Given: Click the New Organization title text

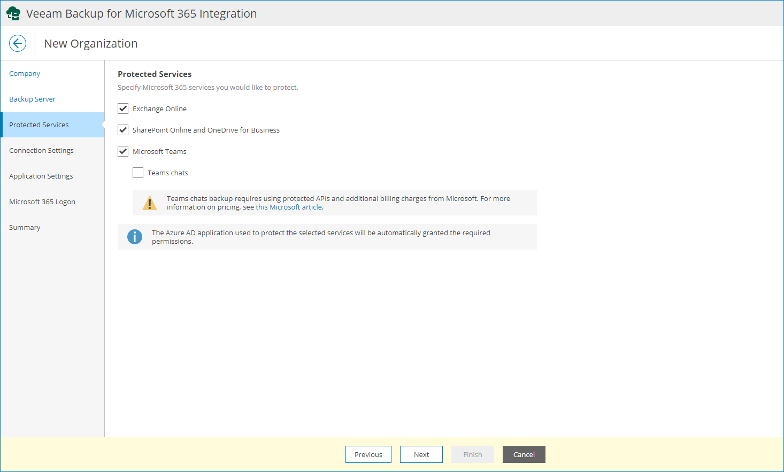Looking at the screenshot, I should point(90,43).
